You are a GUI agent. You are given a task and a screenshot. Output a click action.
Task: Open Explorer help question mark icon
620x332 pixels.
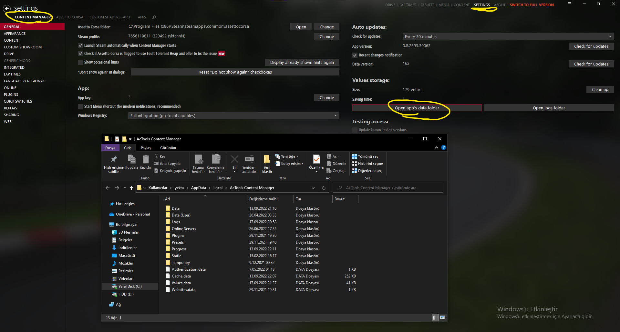point(444,147)
